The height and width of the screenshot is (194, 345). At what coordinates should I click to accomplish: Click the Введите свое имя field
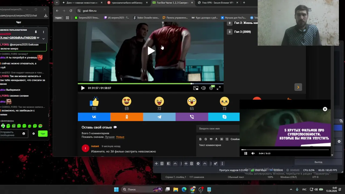coord(218,129)
